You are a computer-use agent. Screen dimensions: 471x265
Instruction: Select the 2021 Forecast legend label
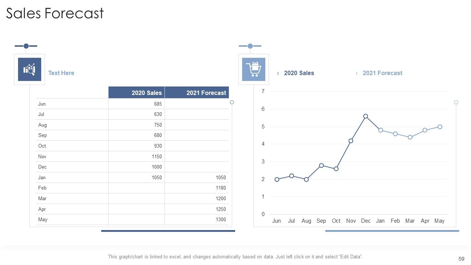pyautogui.click(x=382, y=73)
